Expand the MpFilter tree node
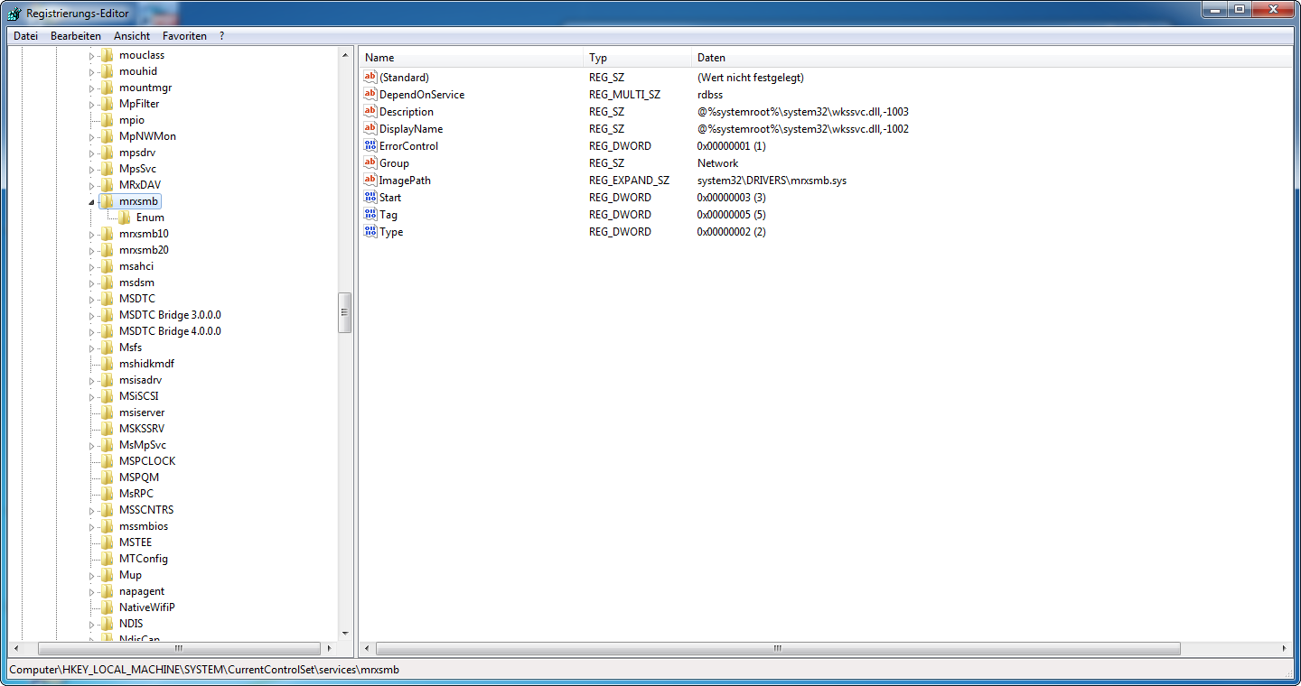 click(x=91, y=104)
